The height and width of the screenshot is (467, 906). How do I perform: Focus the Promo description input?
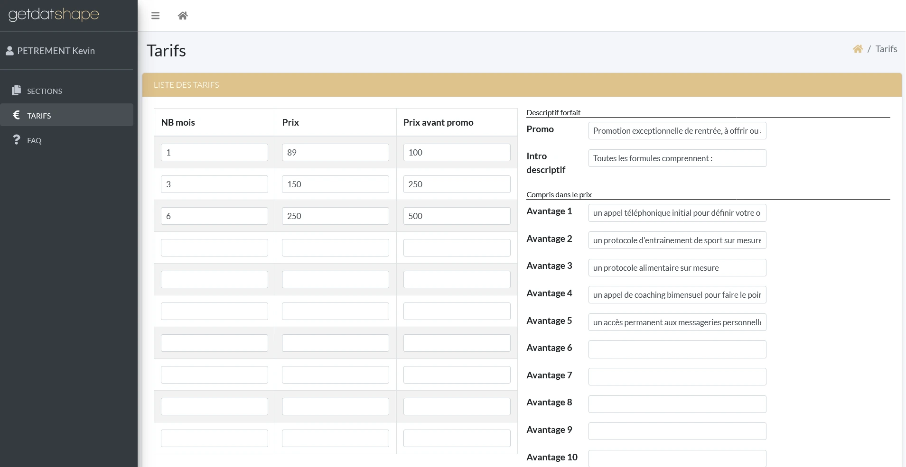click(677, 131)
